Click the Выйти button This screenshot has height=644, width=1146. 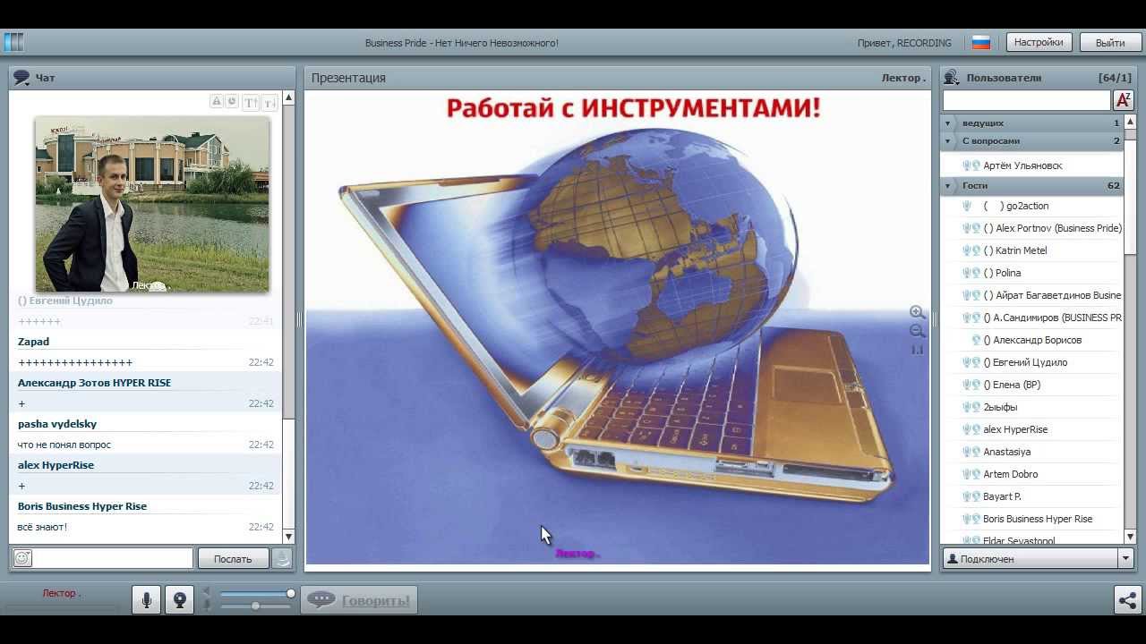pos(1110,42)
